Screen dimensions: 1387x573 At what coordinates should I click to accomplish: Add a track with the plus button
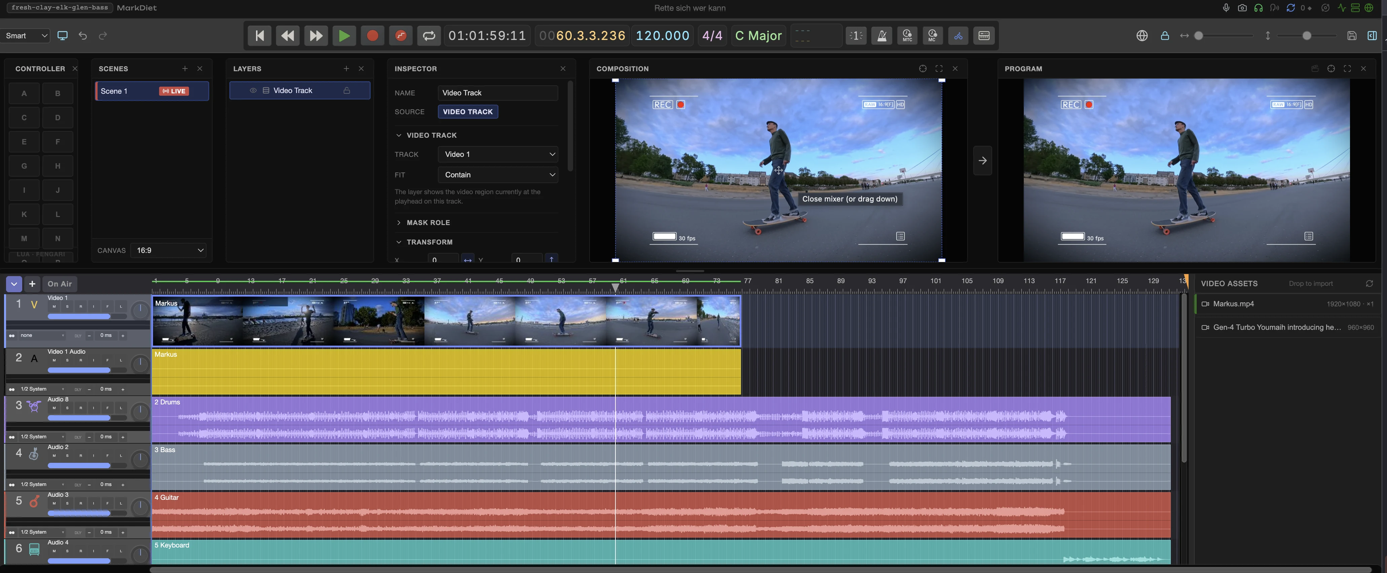(32, 283)
